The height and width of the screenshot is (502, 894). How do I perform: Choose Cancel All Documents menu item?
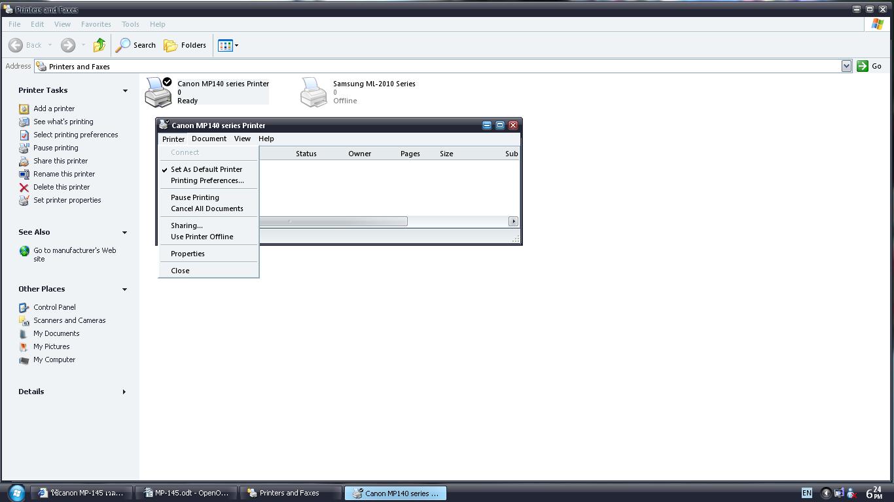[x=207, y=209]
